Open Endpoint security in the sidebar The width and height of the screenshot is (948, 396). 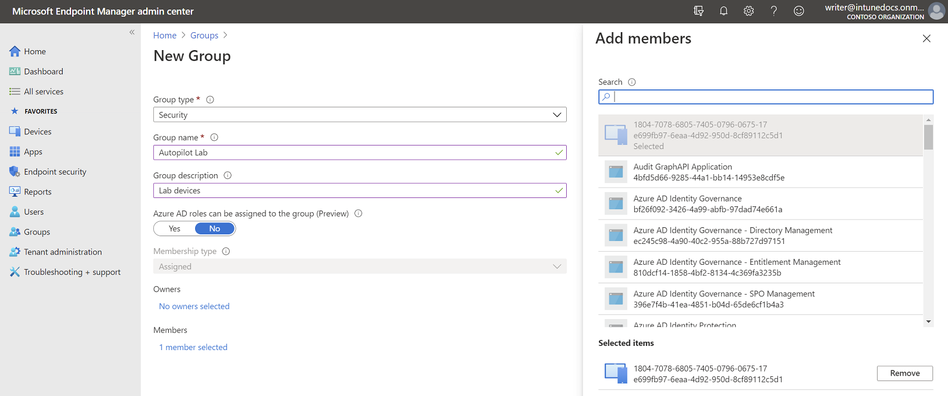[55, 172]
